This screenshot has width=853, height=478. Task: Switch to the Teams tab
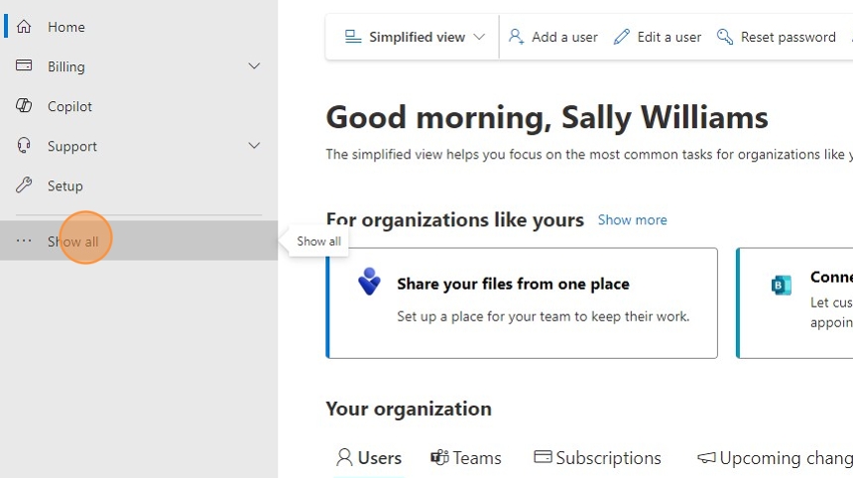(466, 458)
